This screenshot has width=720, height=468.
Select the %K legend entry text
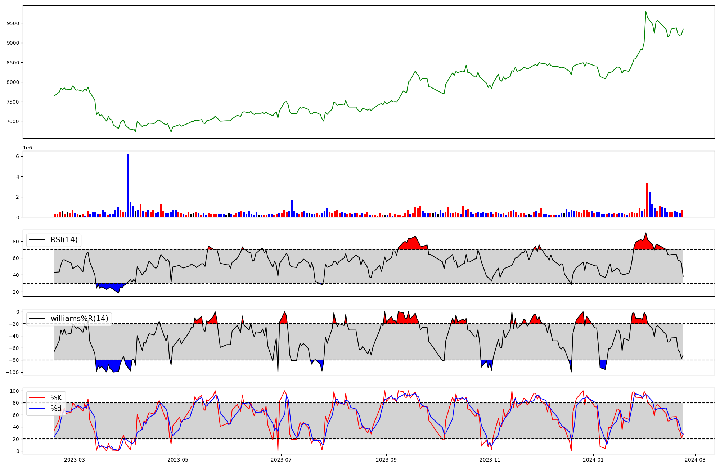[56, 398]
